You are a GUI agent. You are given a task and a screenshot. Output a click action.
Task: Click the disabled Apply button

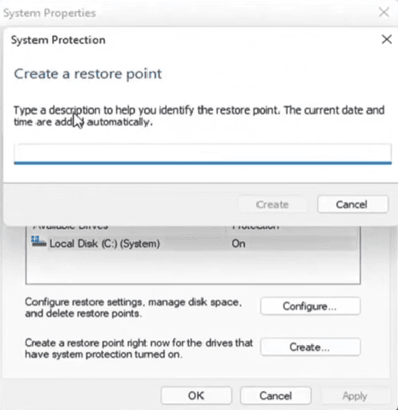tap(354, 395)
